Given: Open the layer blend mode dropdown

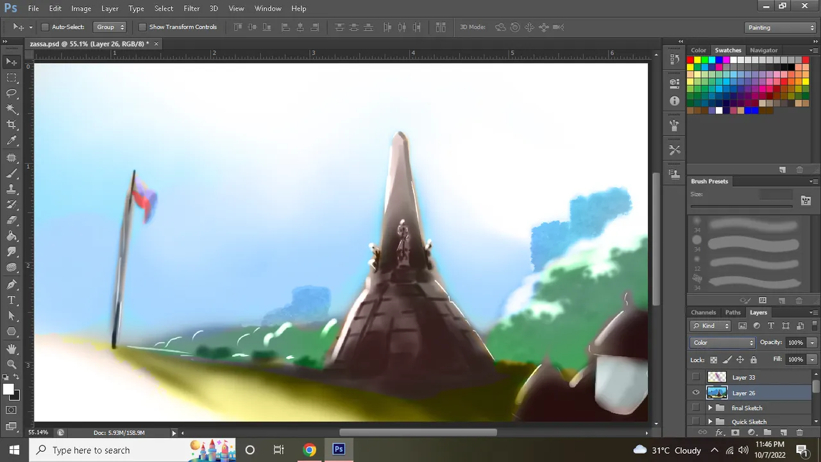Looking at the screenshot, I should coord(723,343).
